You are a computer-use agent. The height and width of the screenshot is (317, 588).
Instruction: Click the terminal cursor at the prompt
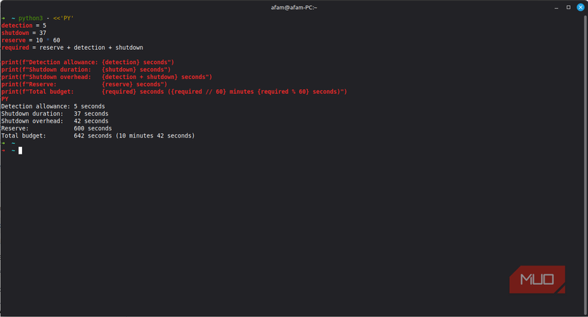pos(20,150)
